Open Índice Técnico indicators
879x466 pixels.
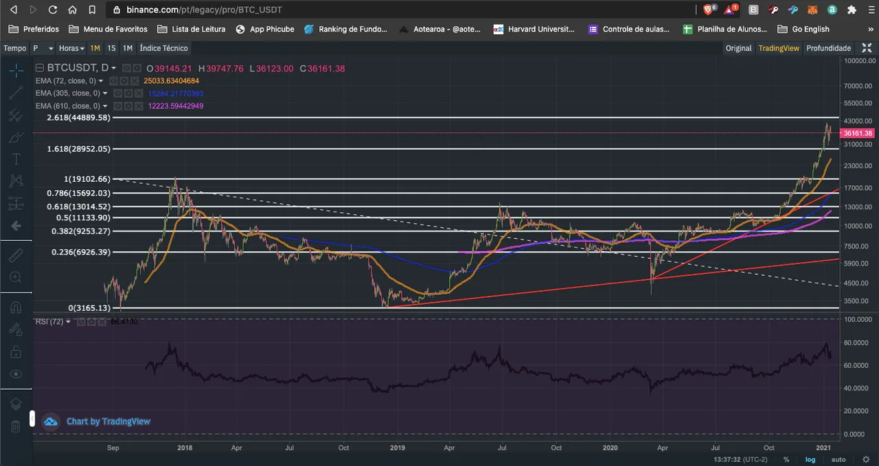click(x=163, y=48)
